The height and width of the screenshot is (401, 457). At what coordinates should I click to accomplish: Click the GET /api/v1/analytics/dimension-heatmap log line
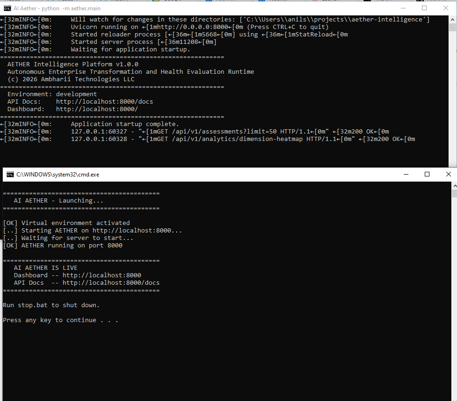[207, 139]
